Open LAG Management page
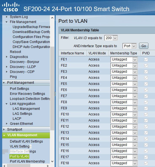155x167 pixels. (x=26, y=109)
